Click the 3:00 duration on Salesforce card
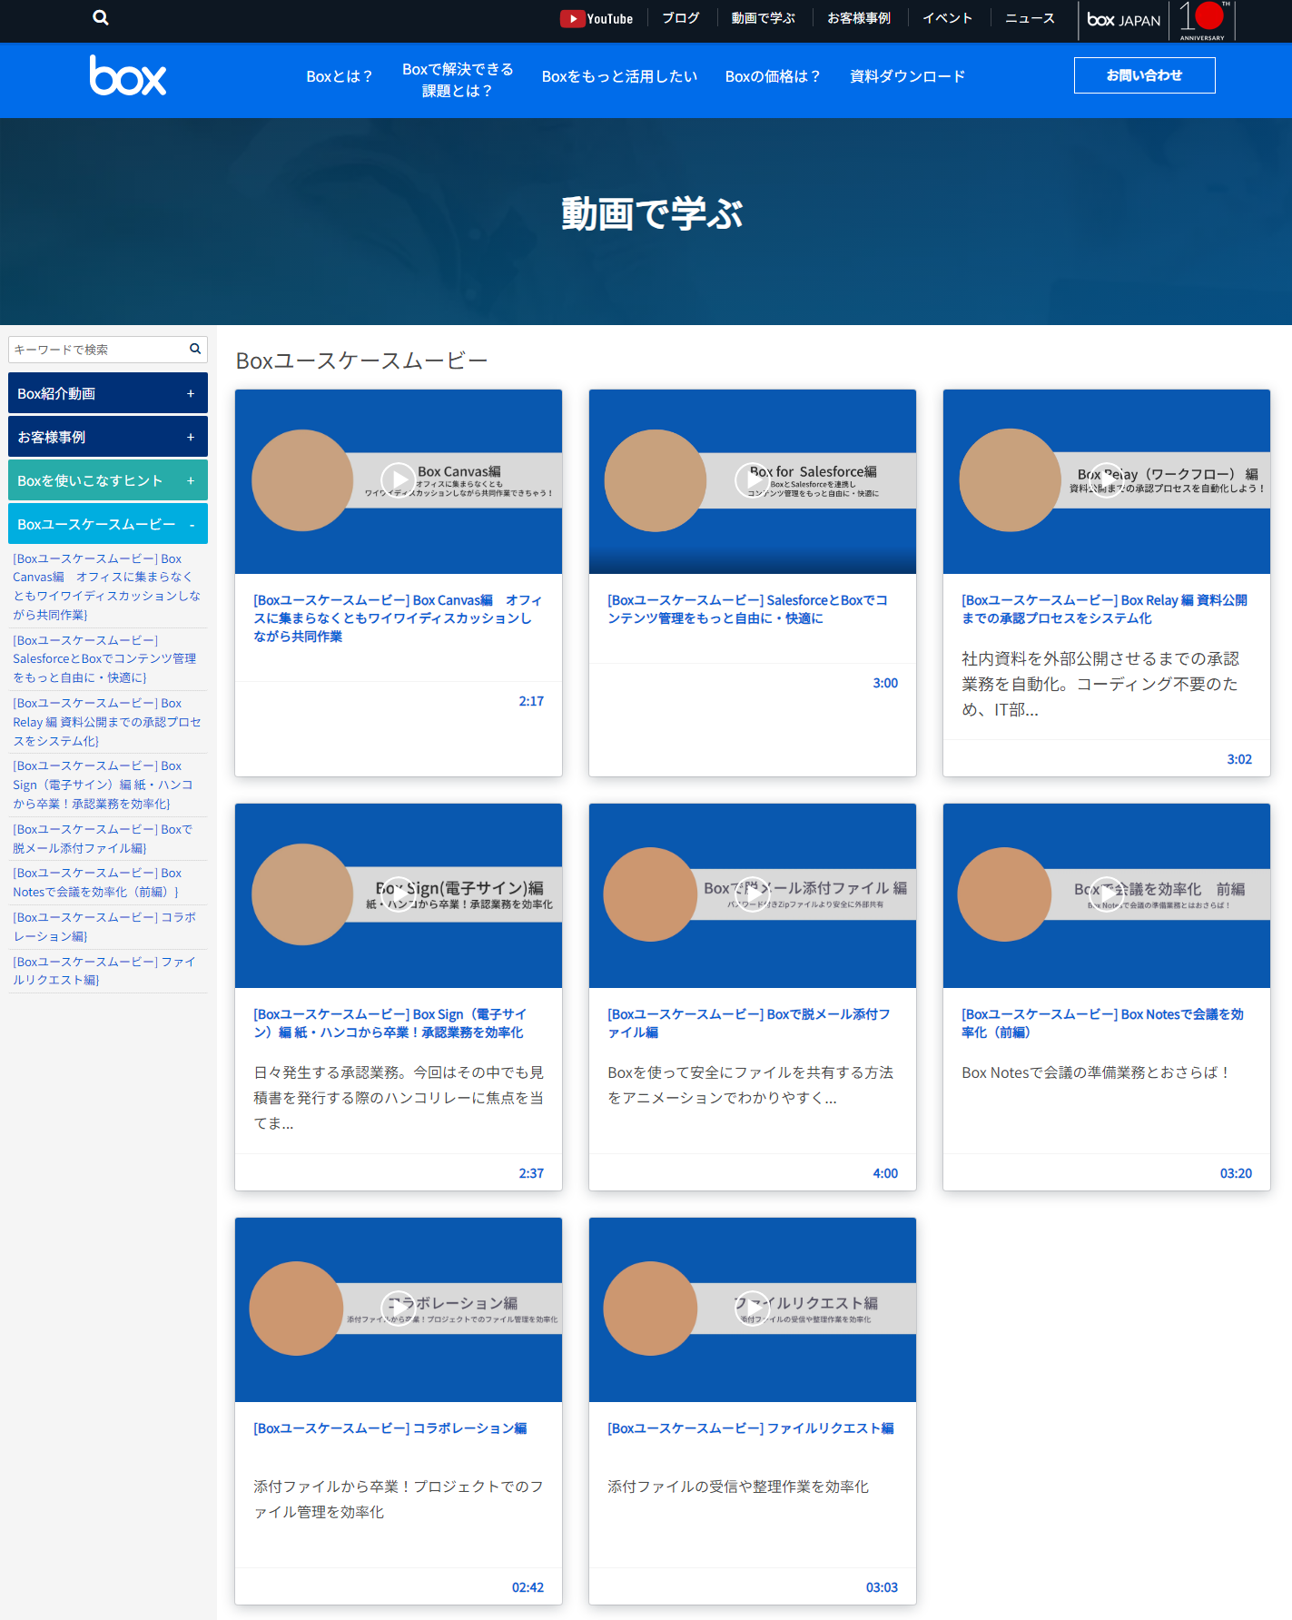 click(x=885, y=683)
